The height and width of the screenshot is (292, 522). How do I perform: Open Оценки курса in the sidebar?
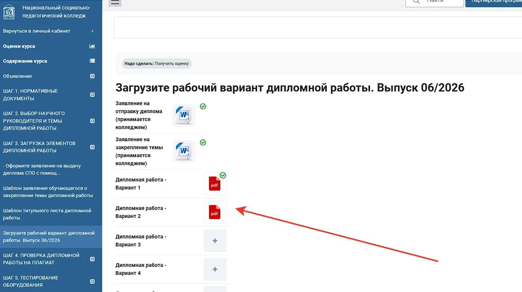[x=19, y=46]
